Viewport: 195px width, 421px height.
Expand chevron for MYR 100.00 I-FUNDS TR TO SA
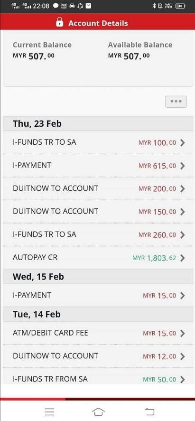pos(183,143)
